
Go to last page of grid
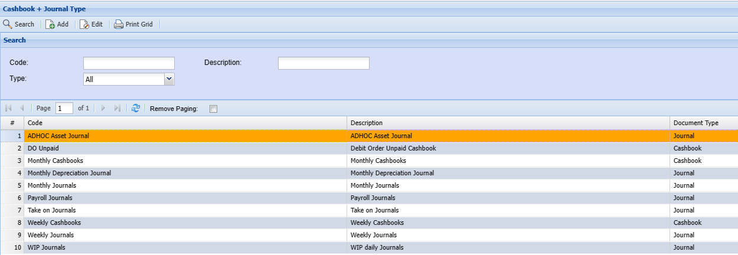coord(117,108)
